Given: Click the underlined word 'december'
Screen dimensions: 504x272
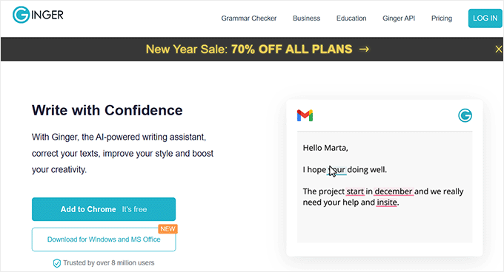Looking at the screenshot, I should tap(394, 191).
